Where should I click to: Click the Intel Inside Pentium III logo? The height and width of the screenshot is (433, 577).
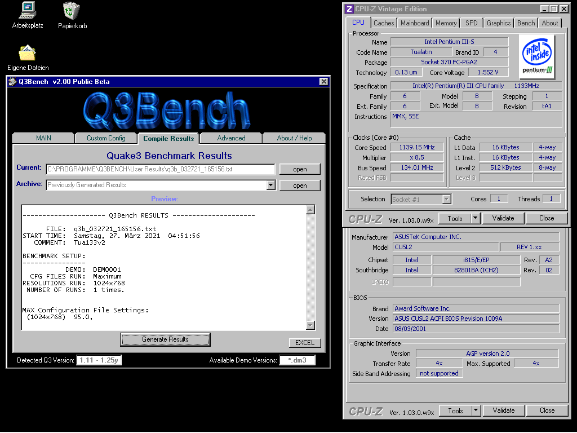pos(537,56)
